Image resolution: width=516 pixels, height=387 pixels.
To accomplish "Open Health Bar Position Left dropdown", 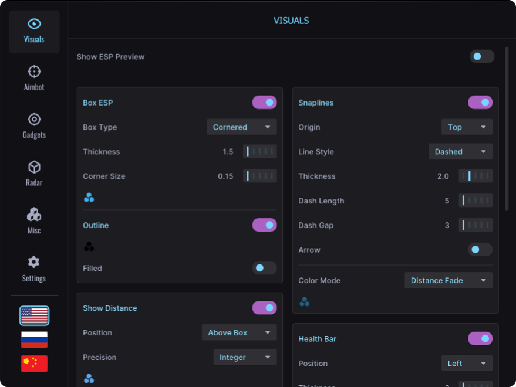I will point(467,364).
